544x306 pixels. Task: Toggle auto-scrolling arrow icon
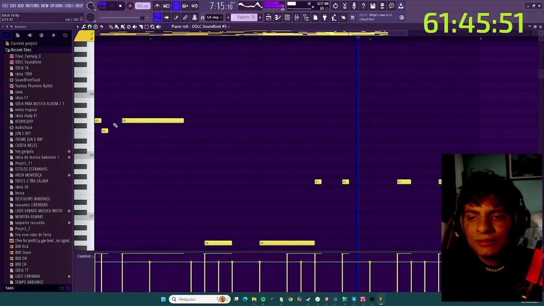pyautogui.click(x=167, y=17)
